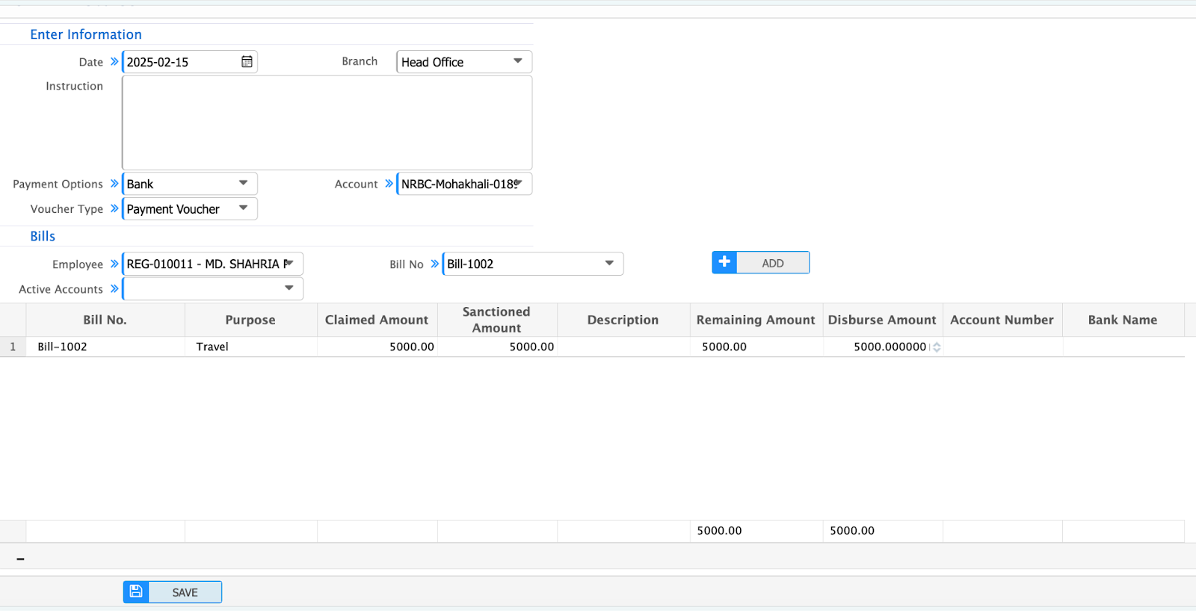1196x611 pixels.
Task: Click the Date input field
Action: tap(179, 62)
